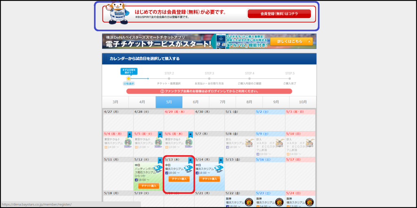Click the blue star ribbon on 5/13
The width and height of the screenshot is (417, 208).
tap(191, 160)
